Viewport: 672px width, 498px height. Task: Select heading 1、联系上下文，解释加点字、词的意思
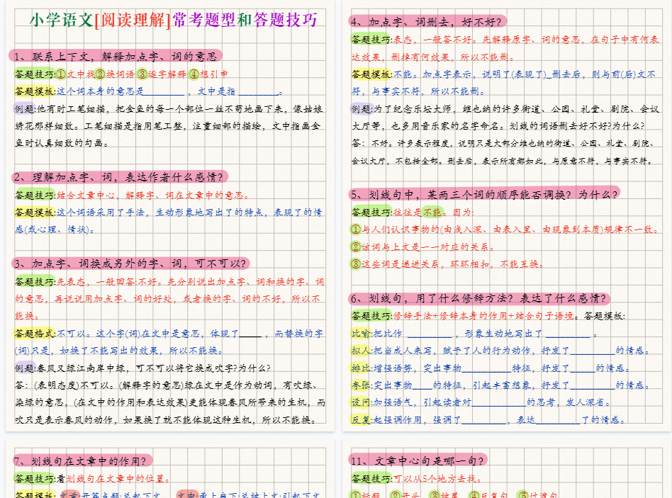(116, 56)
